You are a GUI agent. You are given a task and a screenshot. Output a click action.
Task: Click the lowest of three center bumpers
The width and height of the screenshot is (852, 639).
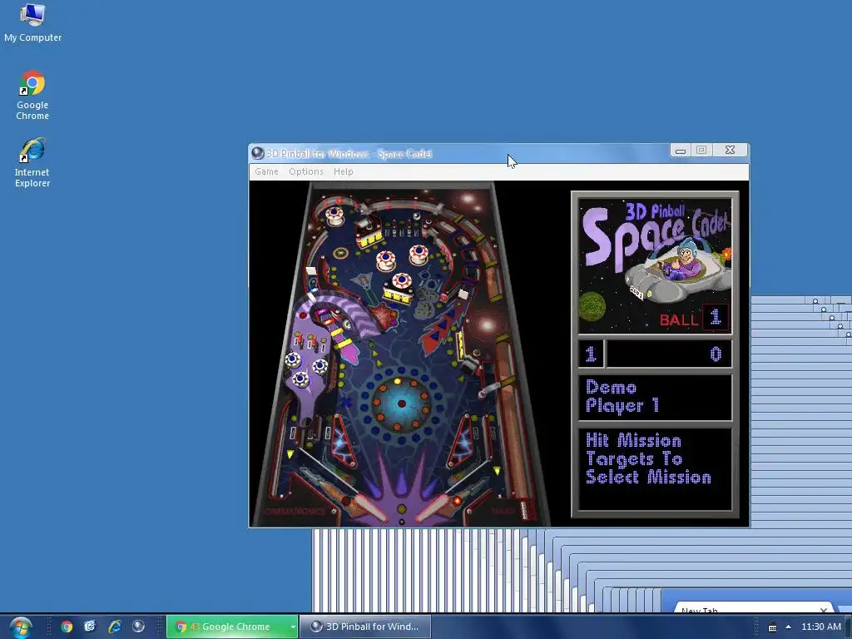(x=402, y=281)
